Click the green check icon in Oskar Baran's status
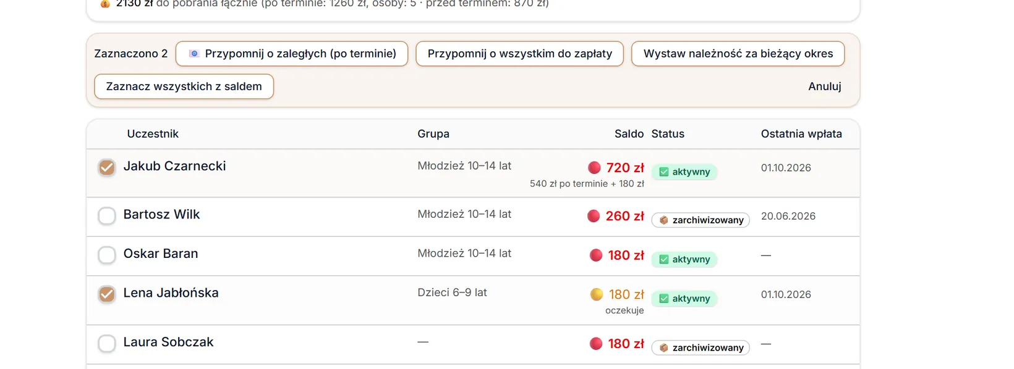1014x369 pixels. pos(664,260)
